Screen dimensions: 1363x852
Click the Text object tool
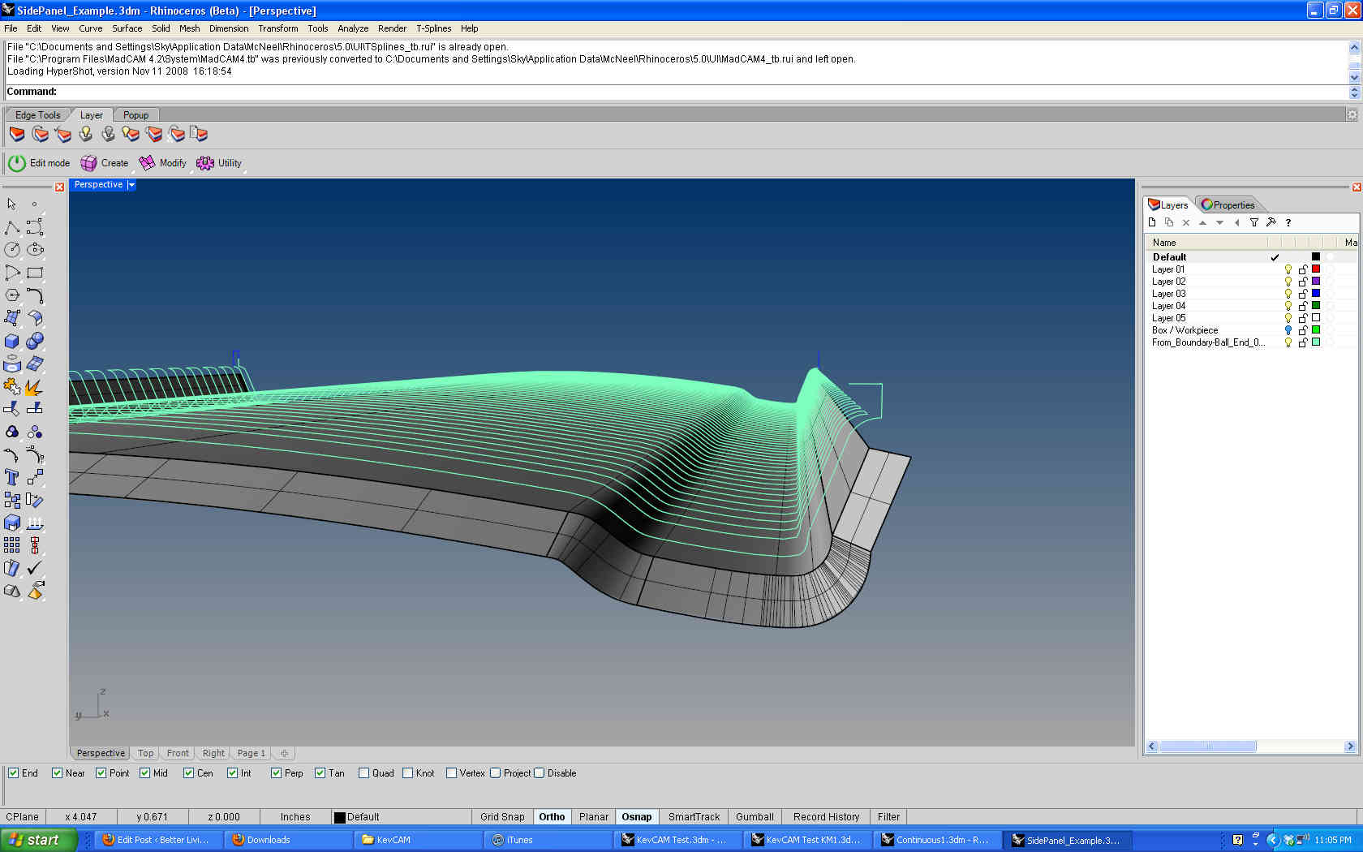coord(12,477)
